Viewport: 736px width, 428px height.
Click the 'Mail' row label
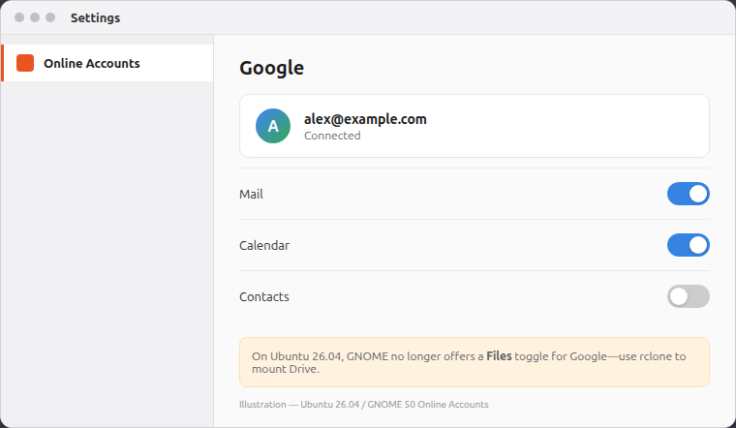click(251, 194)
